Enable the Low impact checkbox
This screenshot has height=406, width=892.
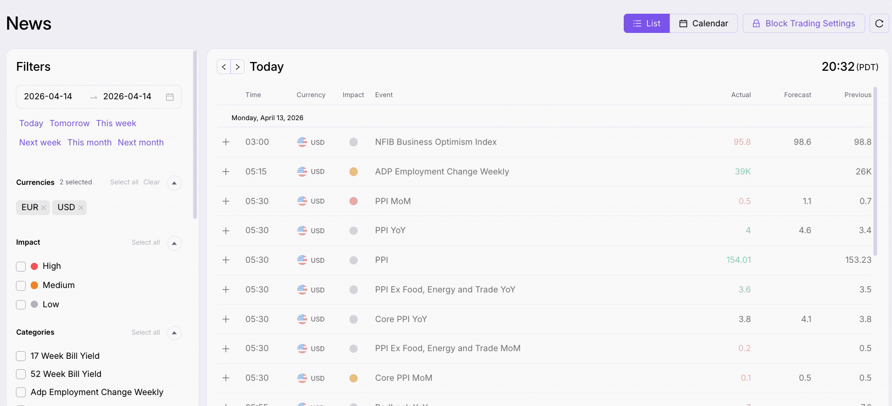(21, 304)
